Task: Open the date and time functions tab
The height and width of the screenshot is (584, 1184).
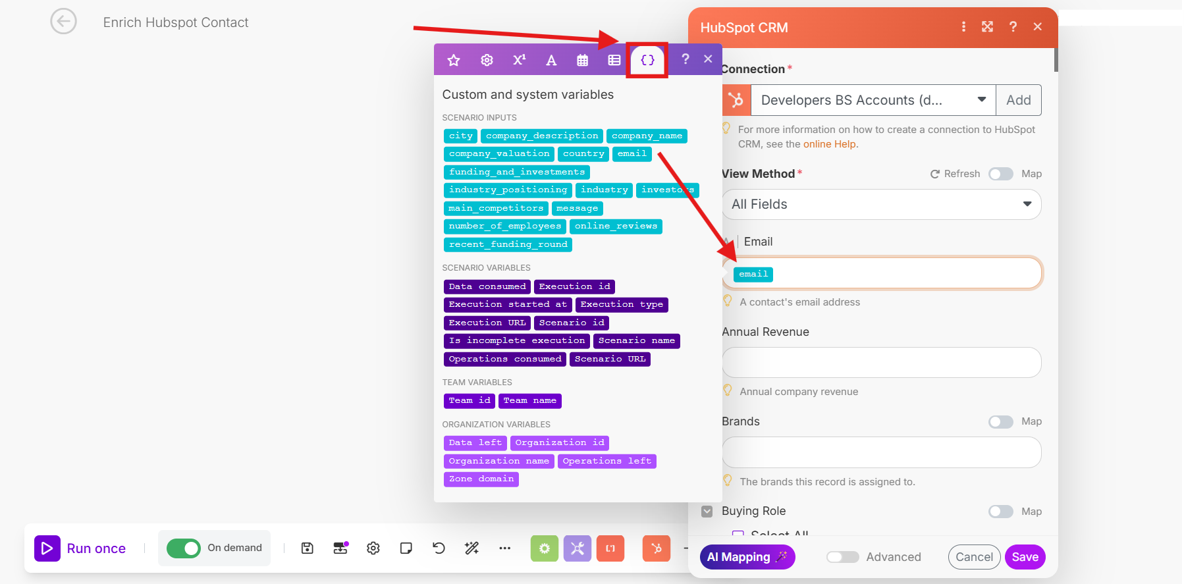Action: [x=583, y=61]
